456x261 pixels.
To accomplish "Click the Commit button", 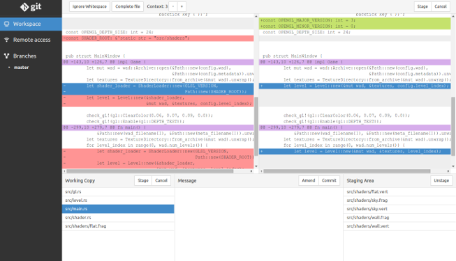I will click(x=329, y=180).
